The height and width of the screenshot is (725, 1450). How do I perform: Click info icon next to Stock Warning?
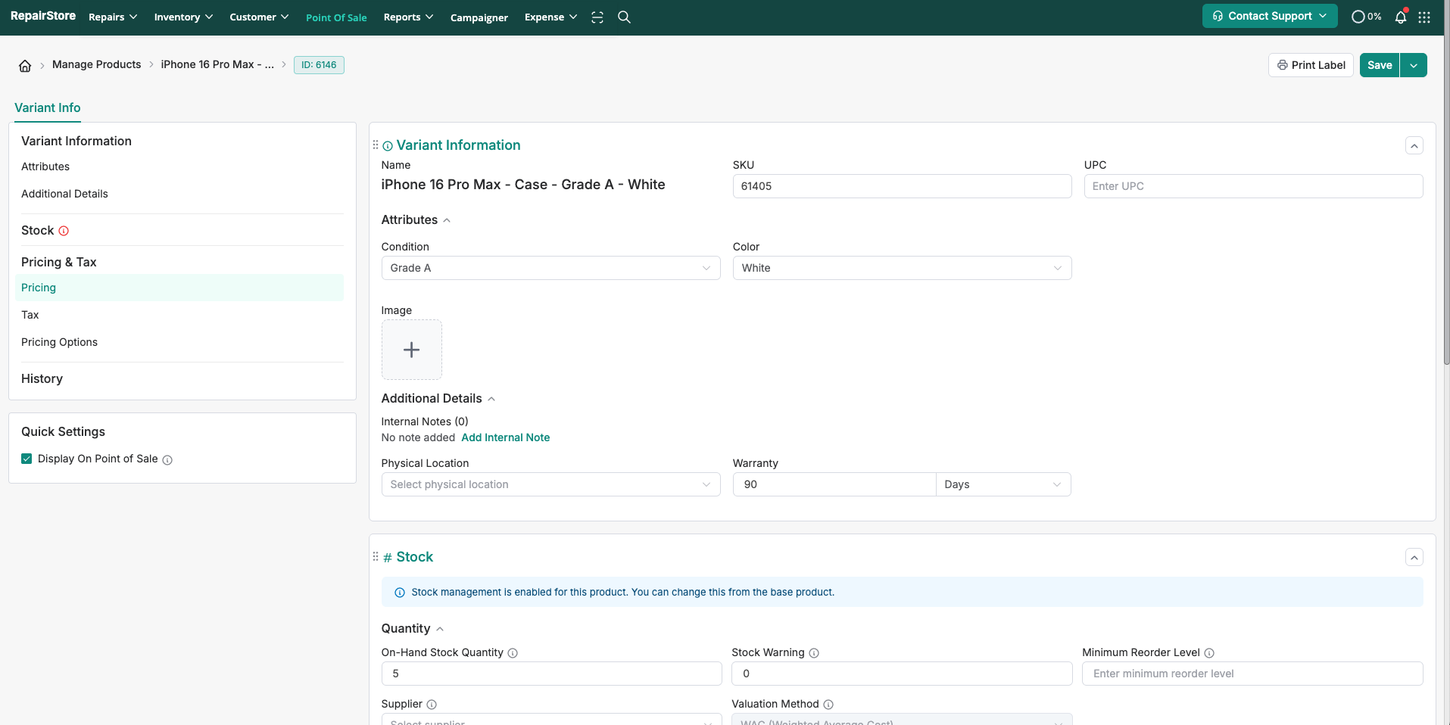[814, 653]
